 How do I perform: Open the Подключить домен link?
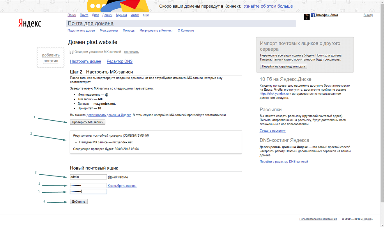pos(81,31)
